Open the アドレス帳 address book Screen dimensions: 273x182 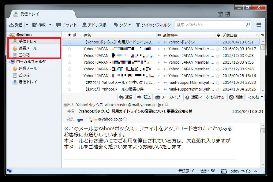[x=94, y=25]
